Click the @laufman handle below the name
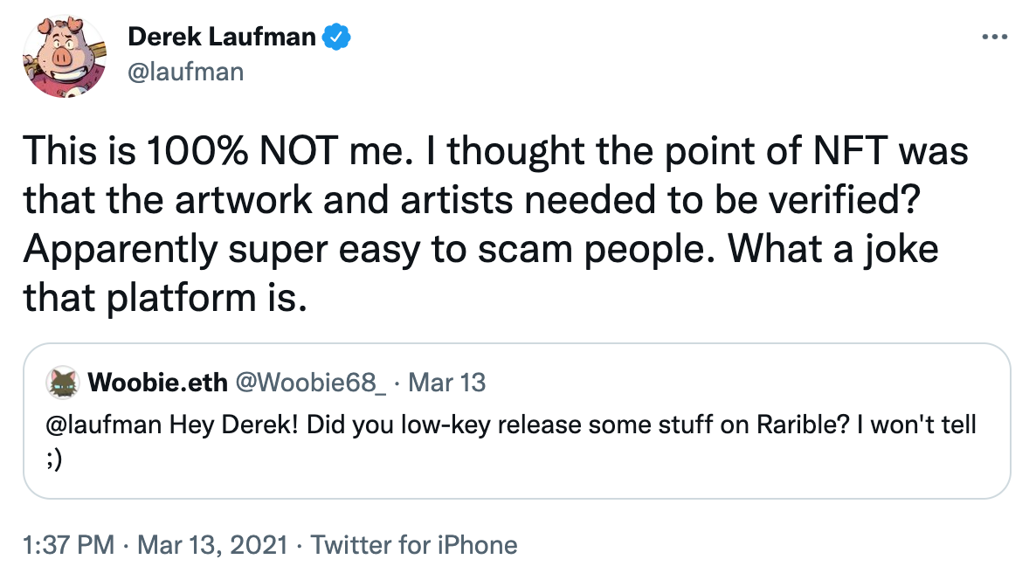1036x580 pixels. (x=186, y=72)
